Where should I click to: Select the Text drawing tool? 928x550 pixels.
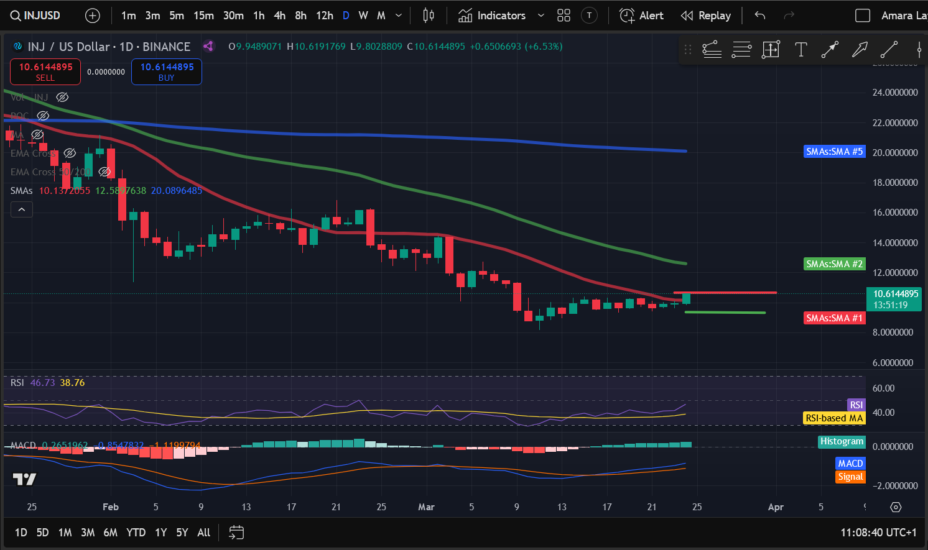(800, 50)
